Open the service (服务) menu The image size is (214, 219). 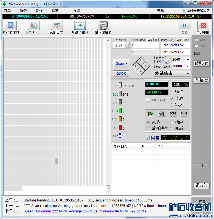tap(23, 11)
